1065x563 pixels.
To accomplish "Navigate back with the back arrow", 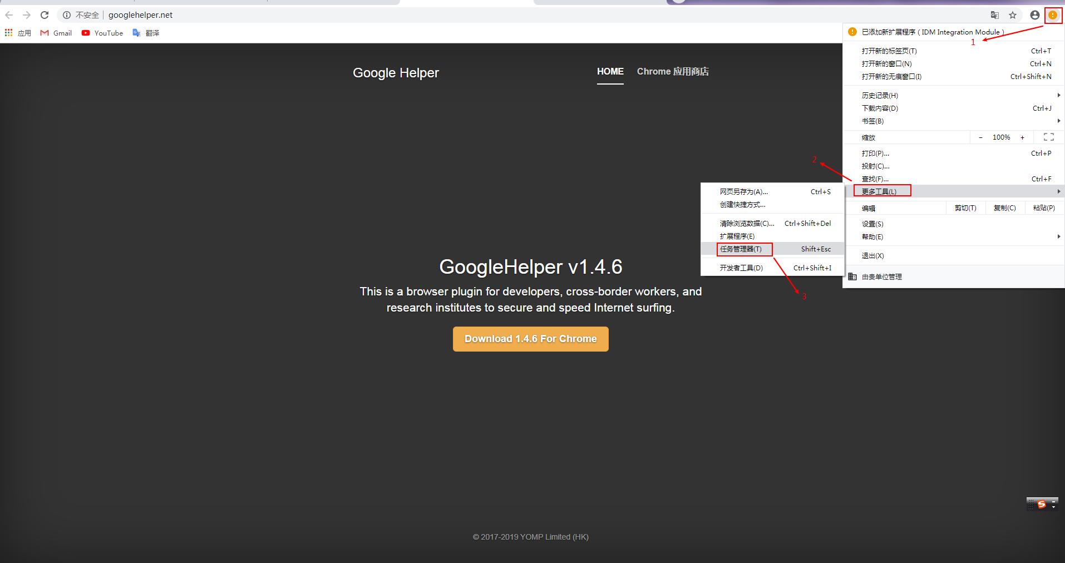I will (x=9, y=15).
